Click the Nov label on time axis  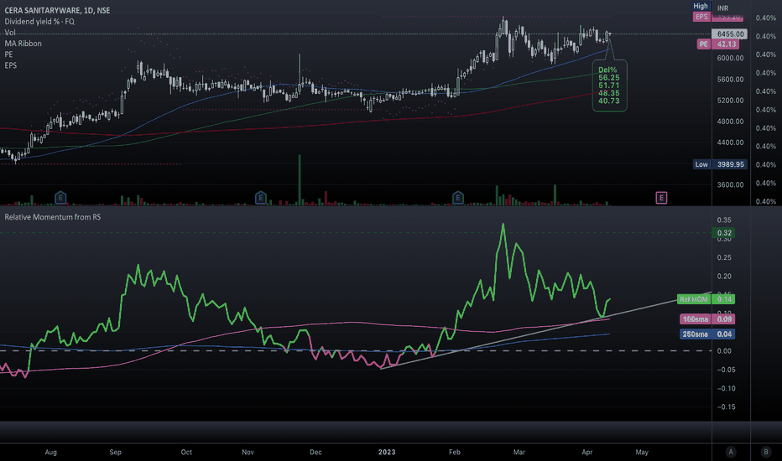click(x=248, y=452)
